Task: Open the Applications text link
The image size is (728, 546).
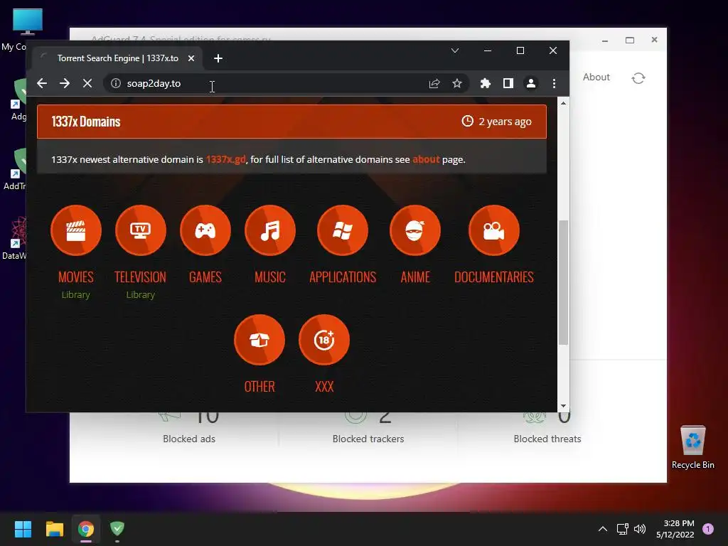Action: tap(343, 277)
